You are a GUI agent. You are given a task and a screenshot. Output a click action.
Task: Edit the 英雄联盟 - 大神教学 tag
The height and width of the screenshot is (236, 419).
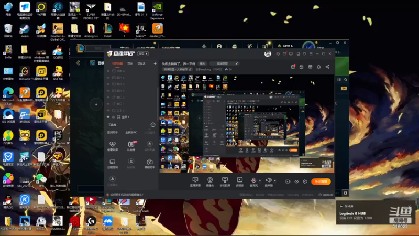[177, 69]
